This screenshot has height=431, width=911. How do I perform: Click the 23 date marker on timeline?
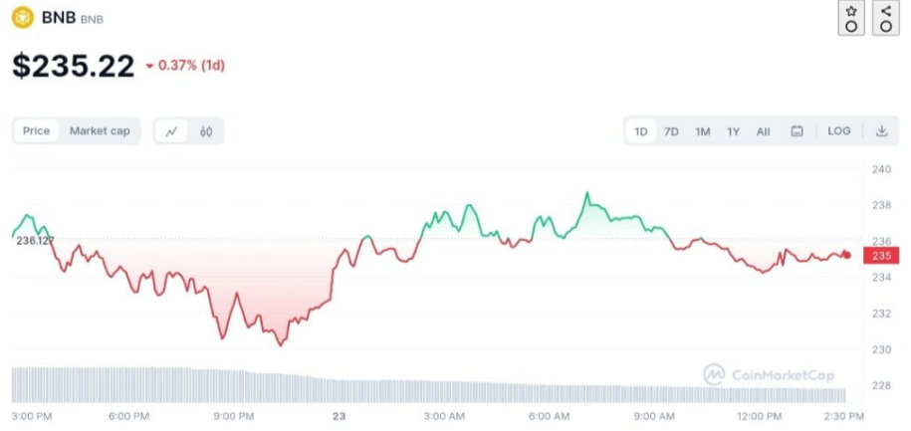340,415
